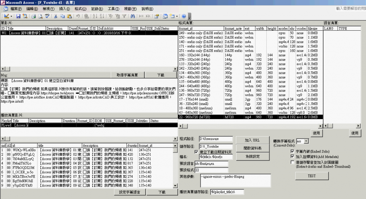The height and width of the screenshot is (199, 366).
Task: Open Find with the binoculars icon
Action: pos(133,16)
